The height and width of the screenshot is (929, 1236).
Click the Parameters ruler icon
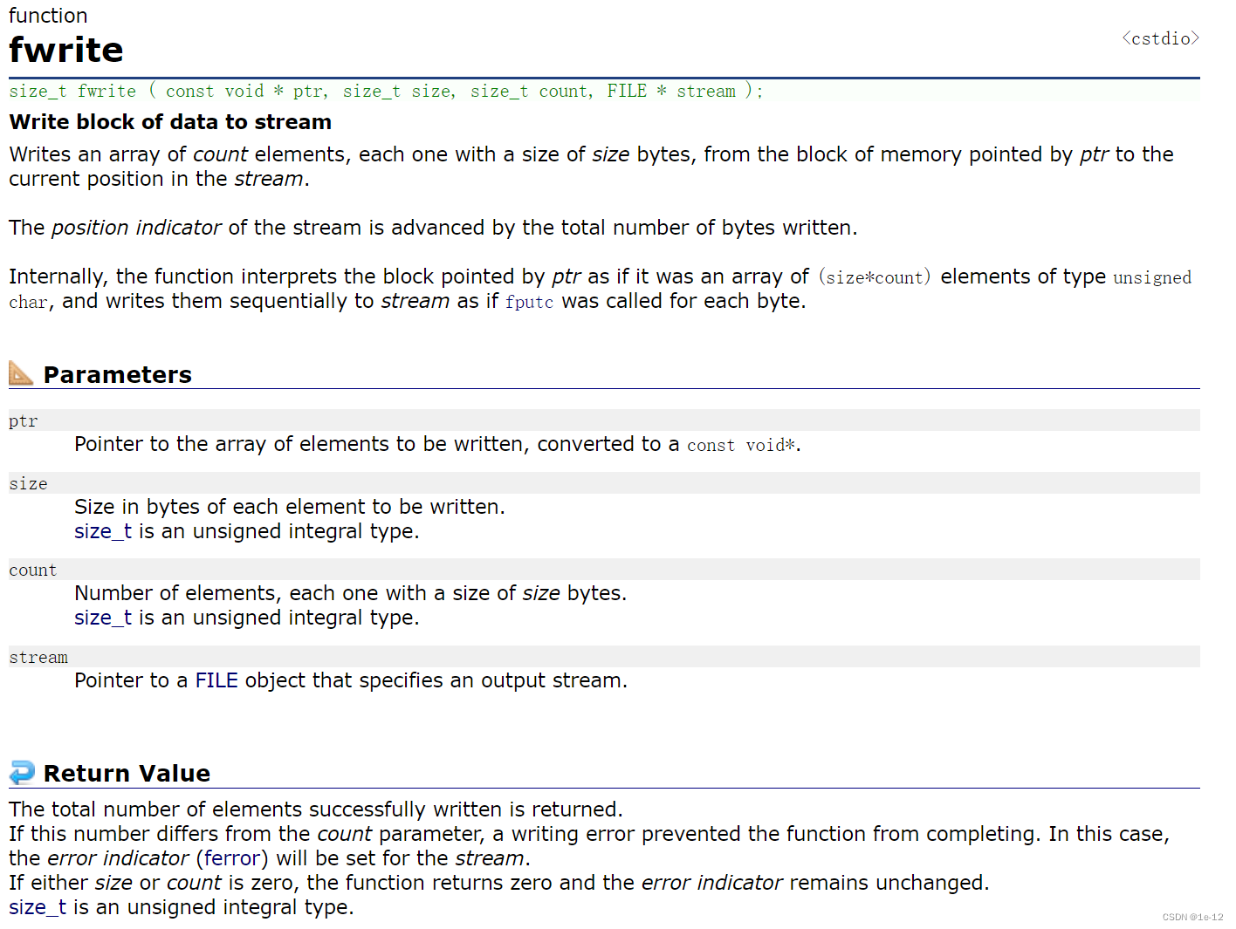pos(21,373)
